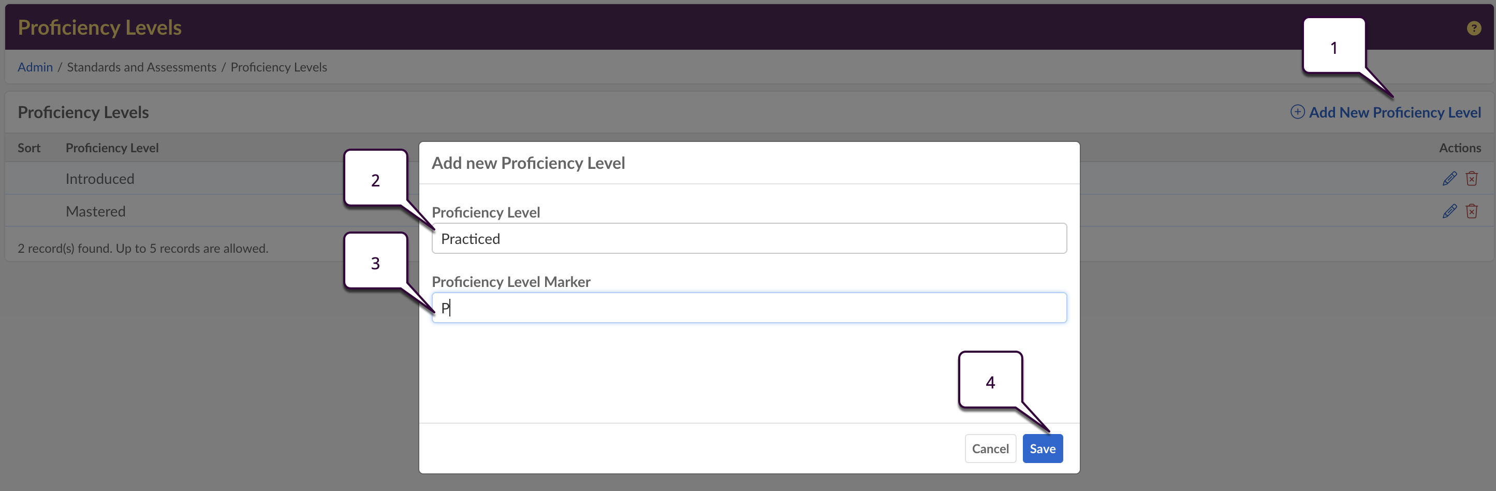The image size is (1496, 491).
Task: Save the new proficiency level
Action: pyautogui.click(x=1042, y=449)
